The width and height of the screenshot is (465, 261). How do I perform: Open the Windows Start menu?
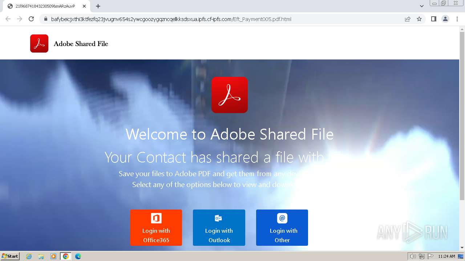point(10,256)
